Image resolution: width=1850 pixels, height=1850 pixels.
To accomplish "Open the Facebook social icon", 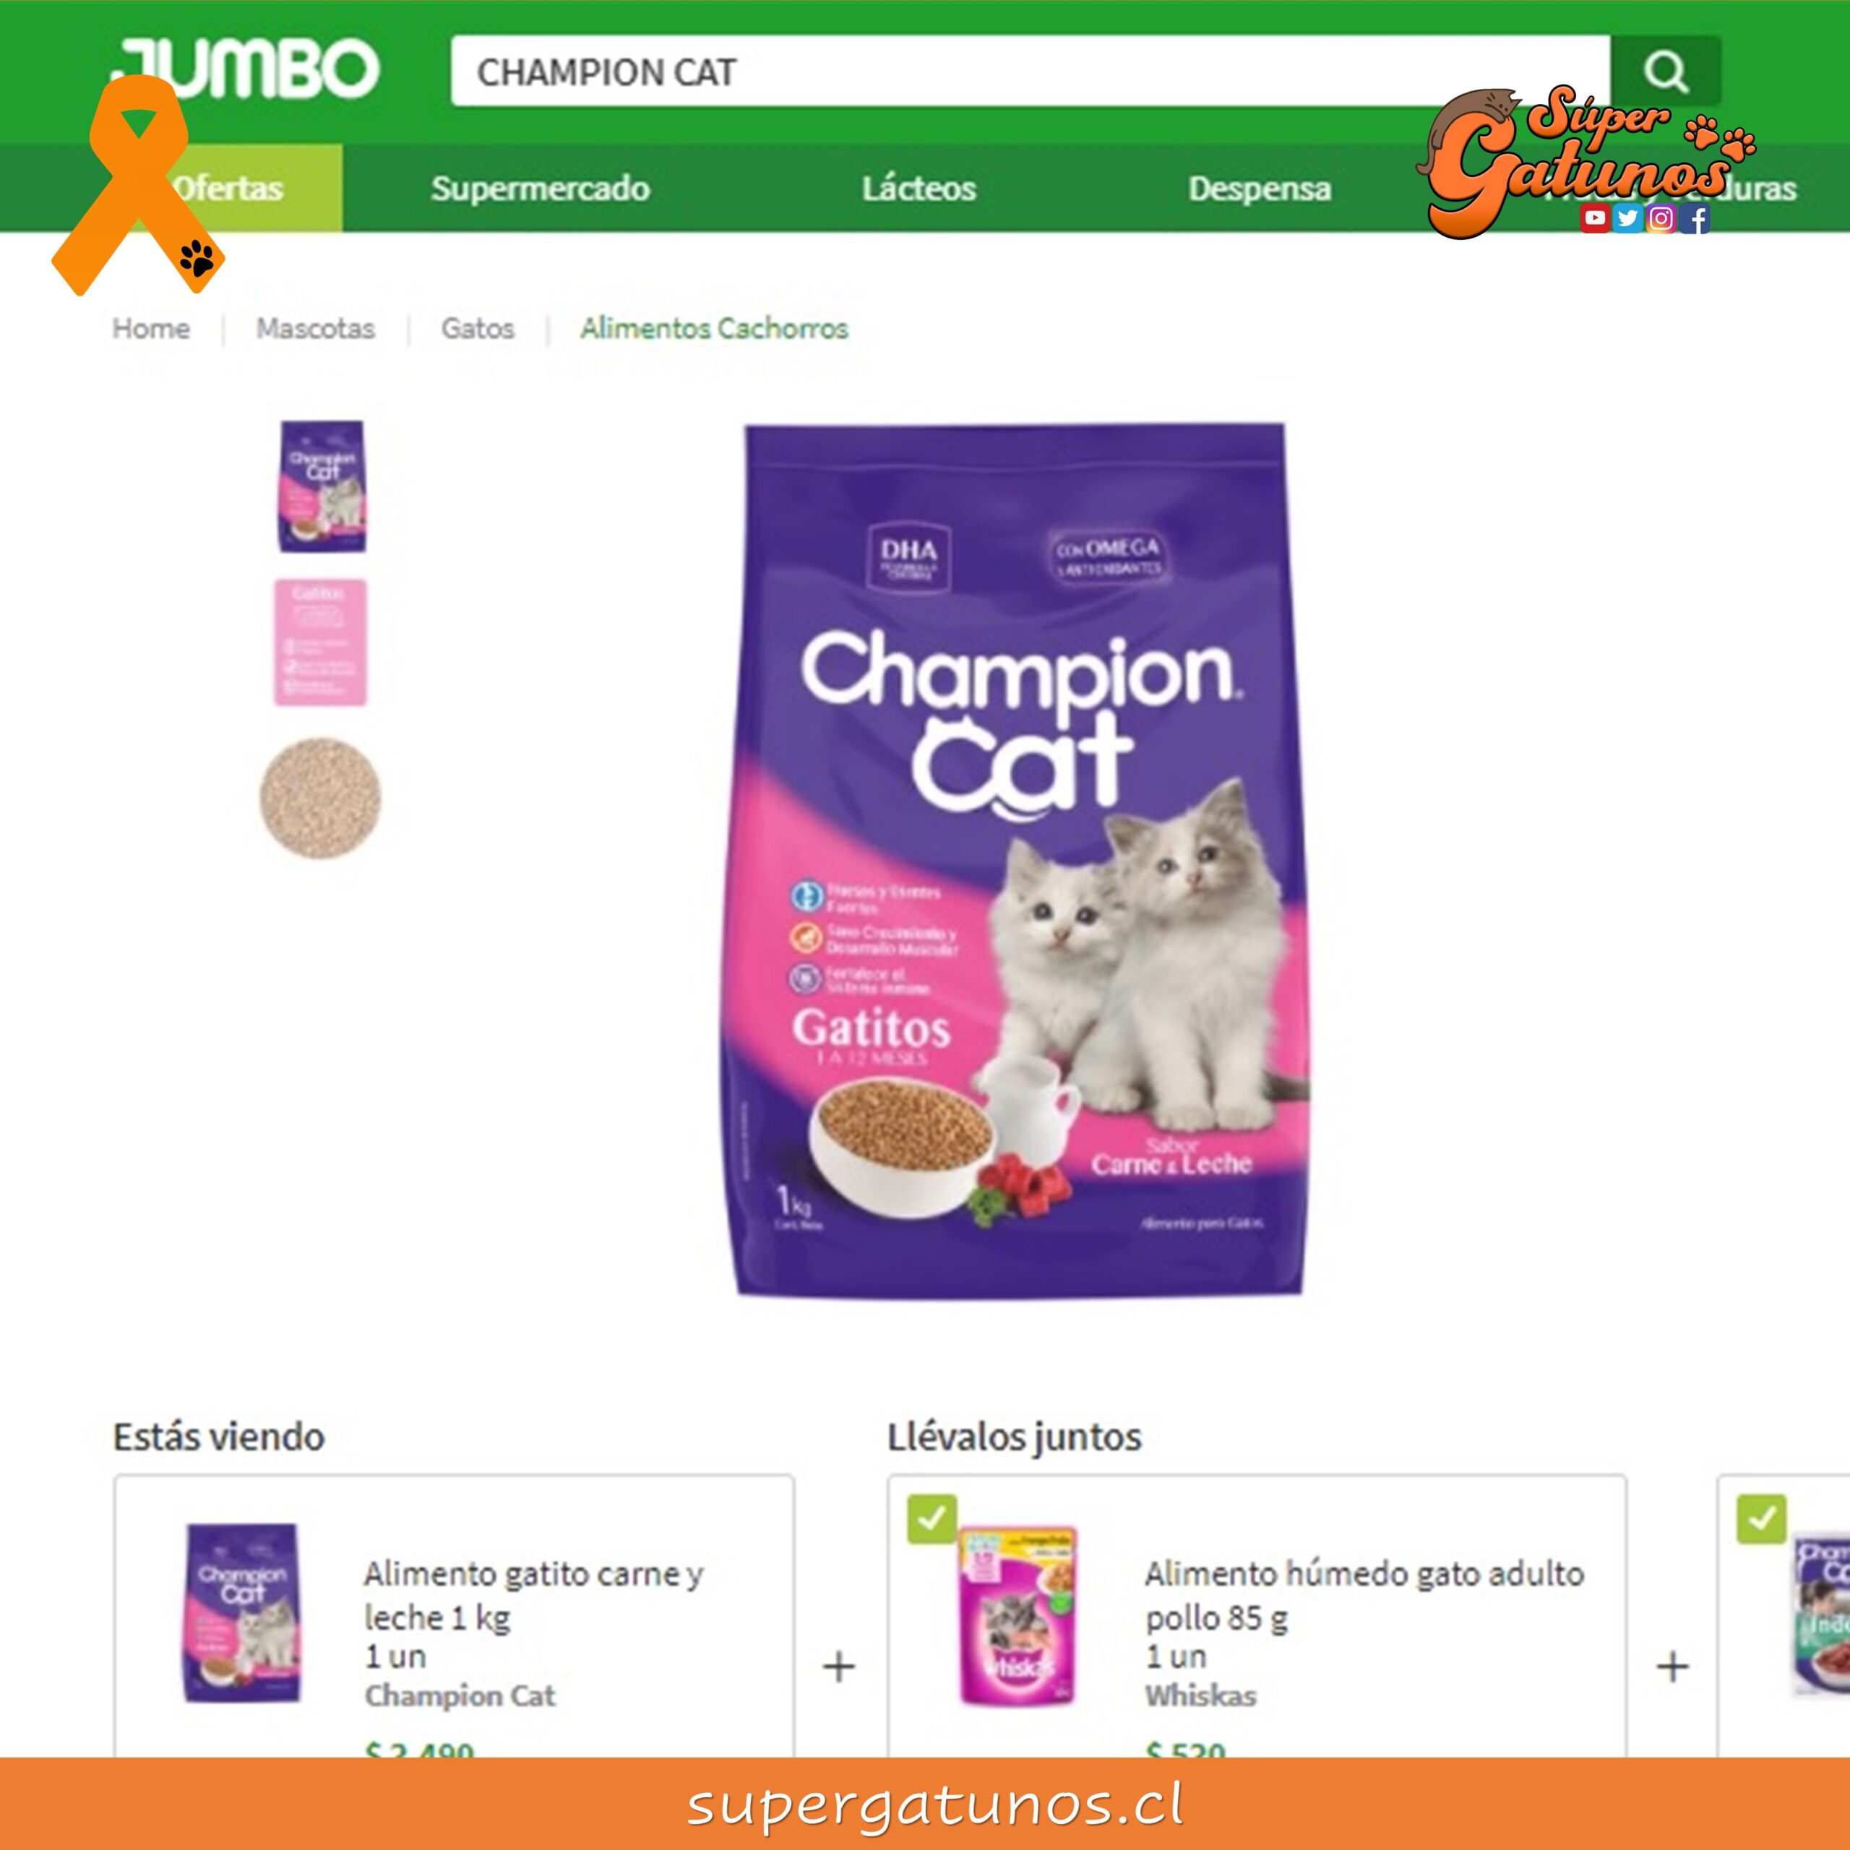I will (x=1696, y=218).
